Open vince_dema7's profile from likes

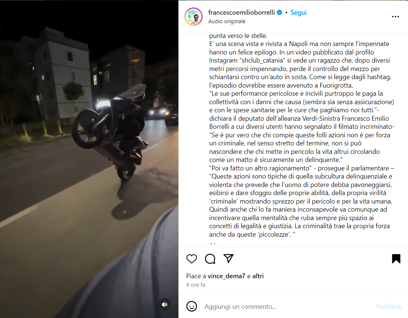[226, 276]
